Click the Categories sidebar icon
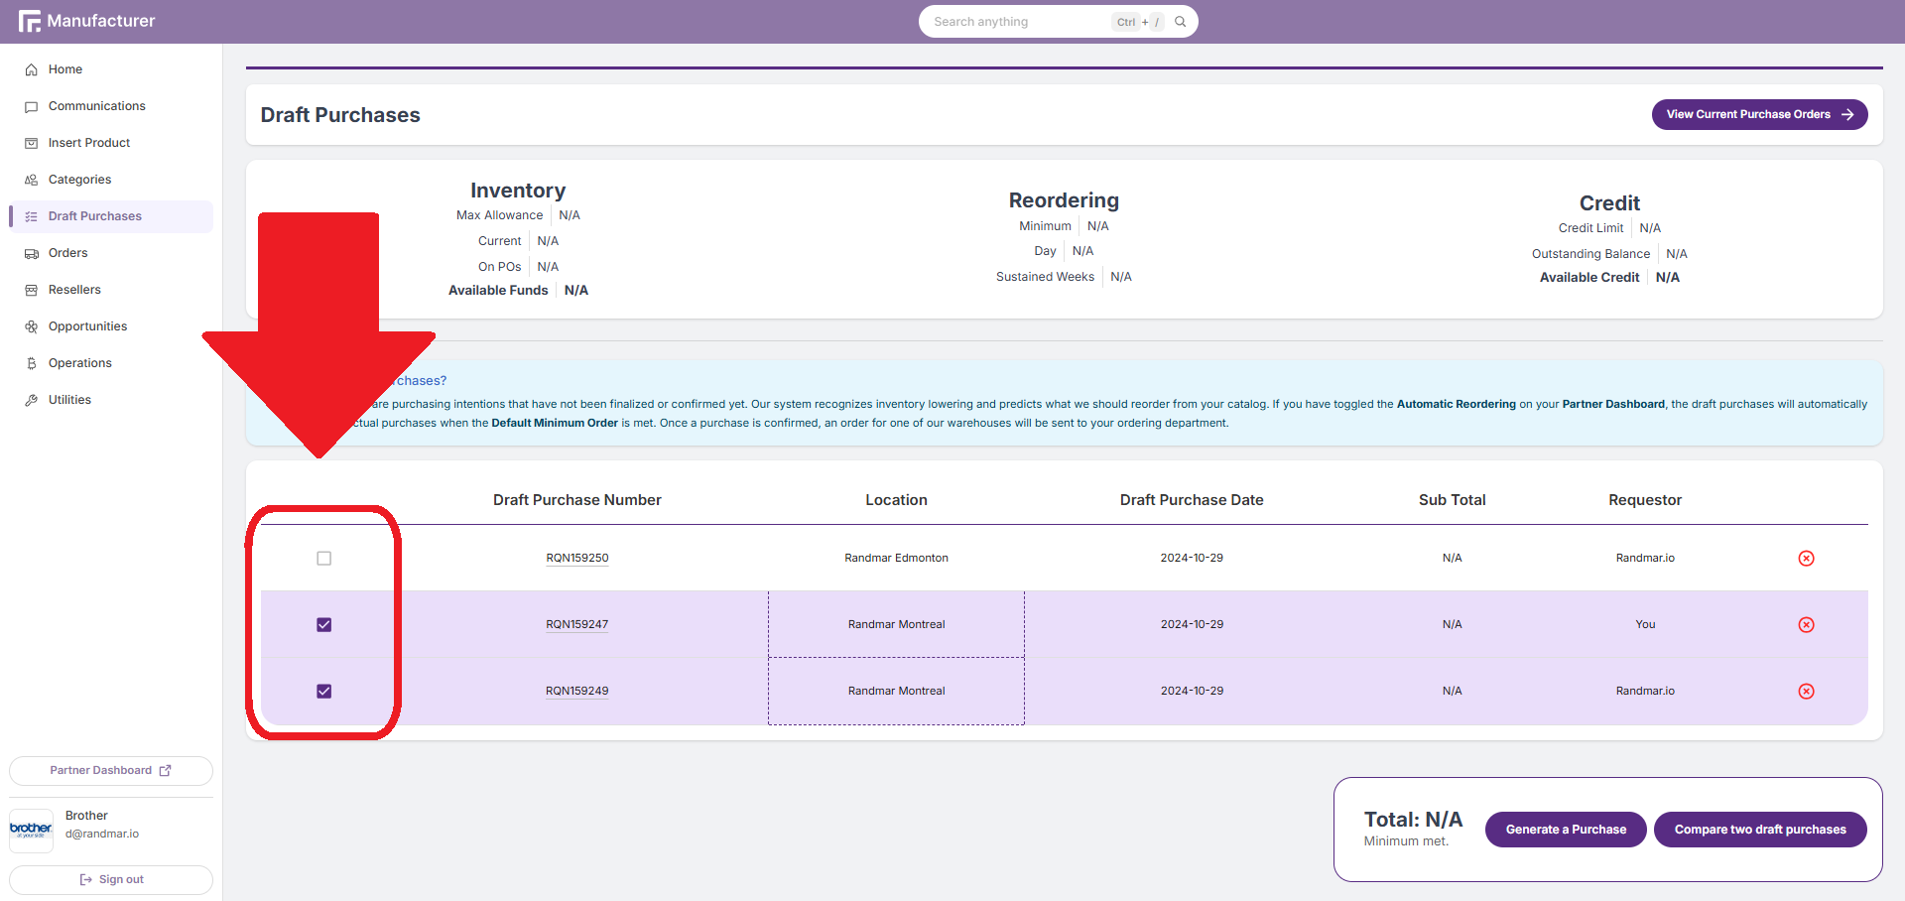Viewport: 1905px width, 901px height. [x=31, y=180]
